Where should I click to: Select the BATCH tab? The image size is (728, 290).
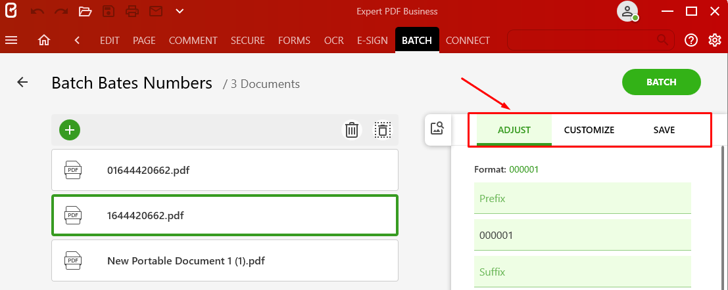click(417, 41)
